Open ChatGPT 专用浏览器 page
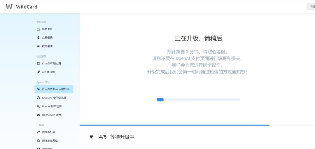The width and height of the screenshot is (315, 149). [54, 98]
